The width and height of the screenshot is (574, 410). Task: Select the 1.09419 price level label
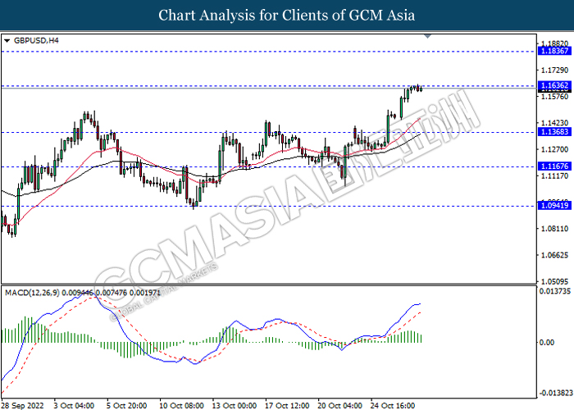point(554,205)
